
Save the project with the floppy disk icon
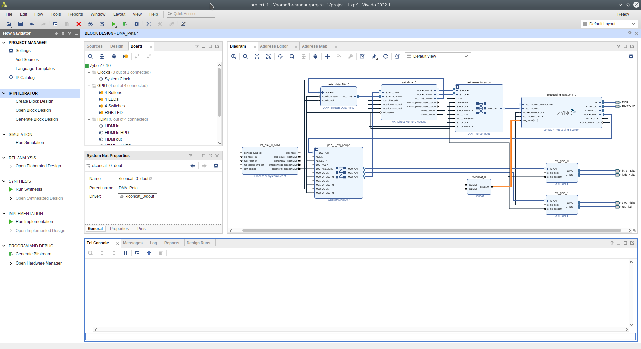pyautogui.click(x=20, y=24)
